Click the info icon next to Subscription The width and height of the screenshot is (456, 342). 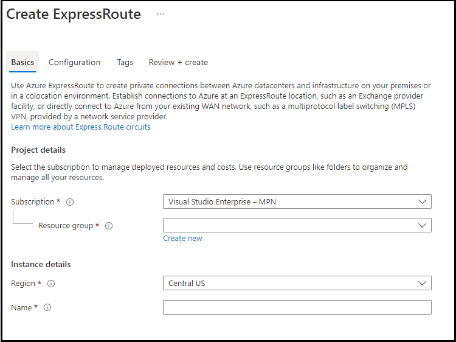coord(70,202)
